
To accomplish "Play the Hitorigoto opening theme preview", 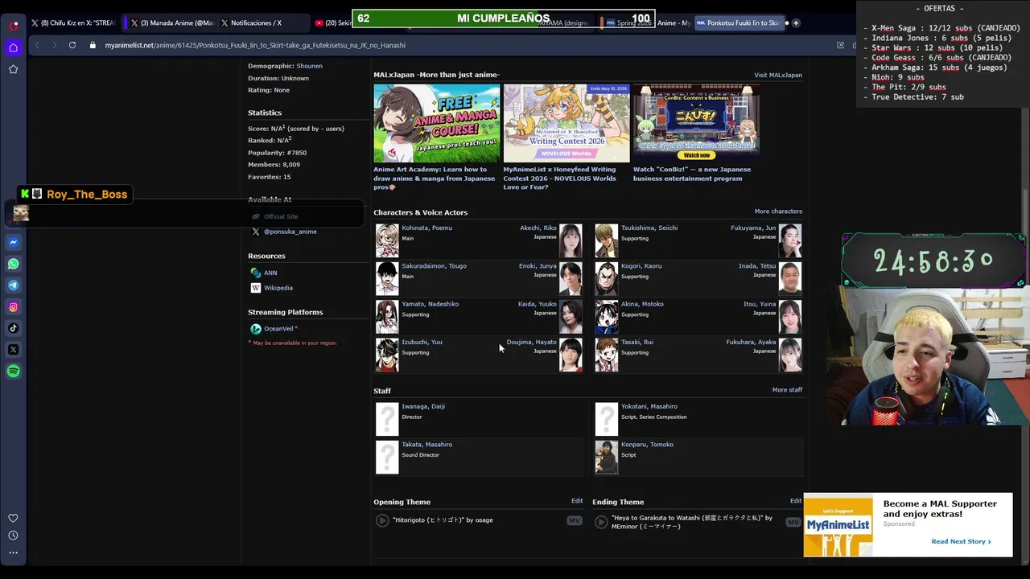I will [382, 520].
